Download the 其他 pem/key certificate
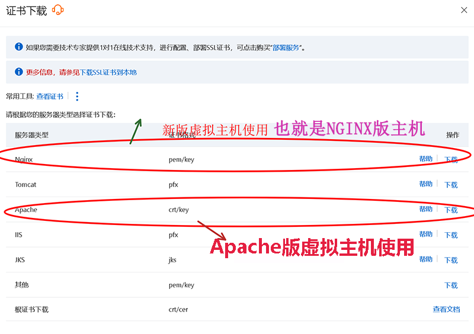 [x=451, y=285]
